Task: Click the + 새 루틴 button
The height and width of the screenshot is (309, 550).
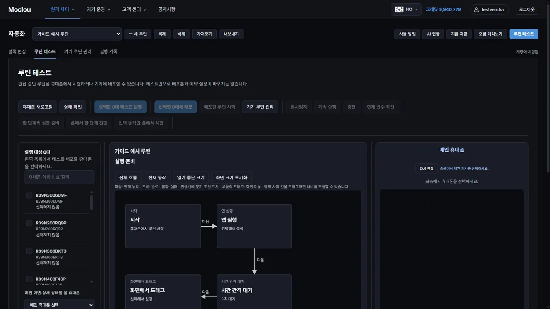Action: 137,34
